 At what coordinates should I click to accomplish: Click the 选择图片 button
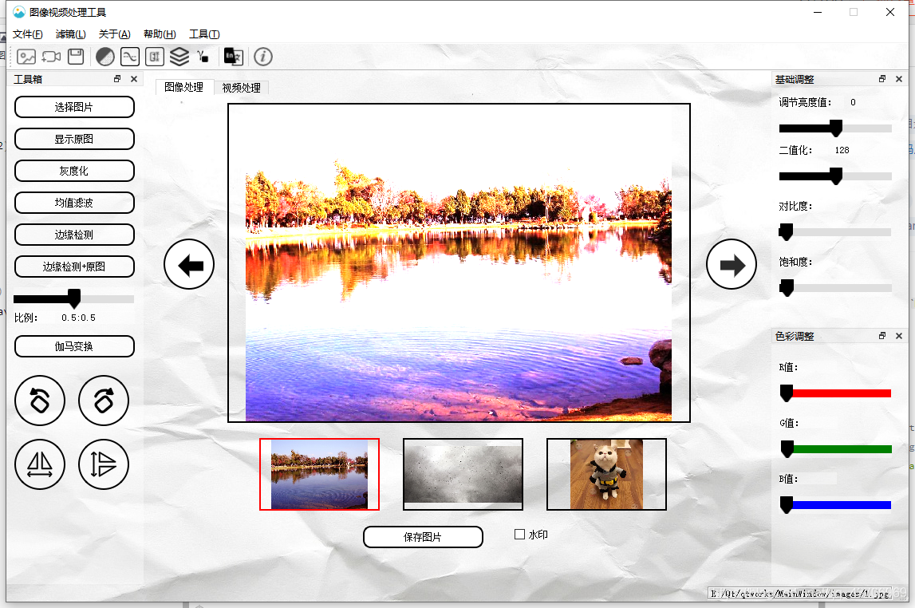click(x=74, y=108)
